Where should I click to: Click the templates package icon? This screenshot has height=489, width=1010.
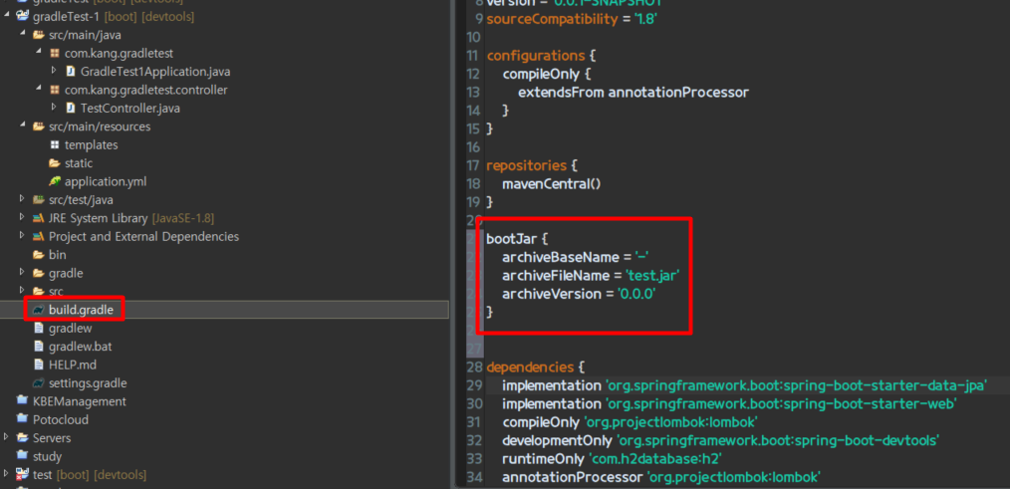(55, 145)
